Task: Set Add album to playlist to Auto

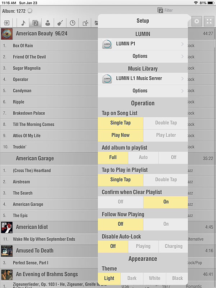Action: click(x=143, y=157)
